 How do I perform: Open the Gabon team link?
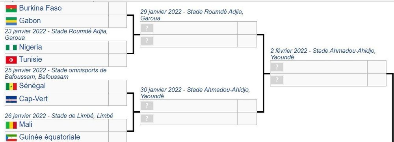coord(30,20)
